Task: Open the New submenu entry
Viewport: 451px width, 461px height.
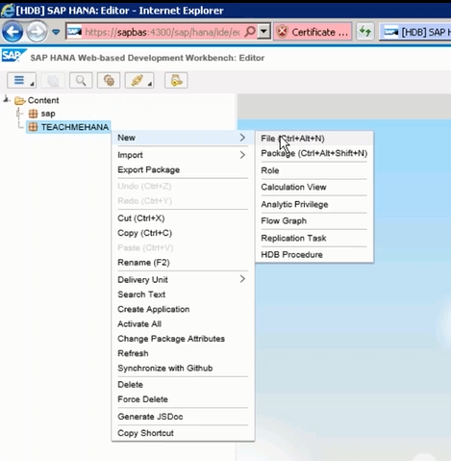Action: click(x=183, y=138)
